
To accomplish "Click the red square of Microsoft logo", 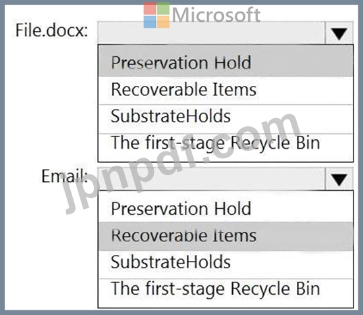I will [x=150, y=9].
